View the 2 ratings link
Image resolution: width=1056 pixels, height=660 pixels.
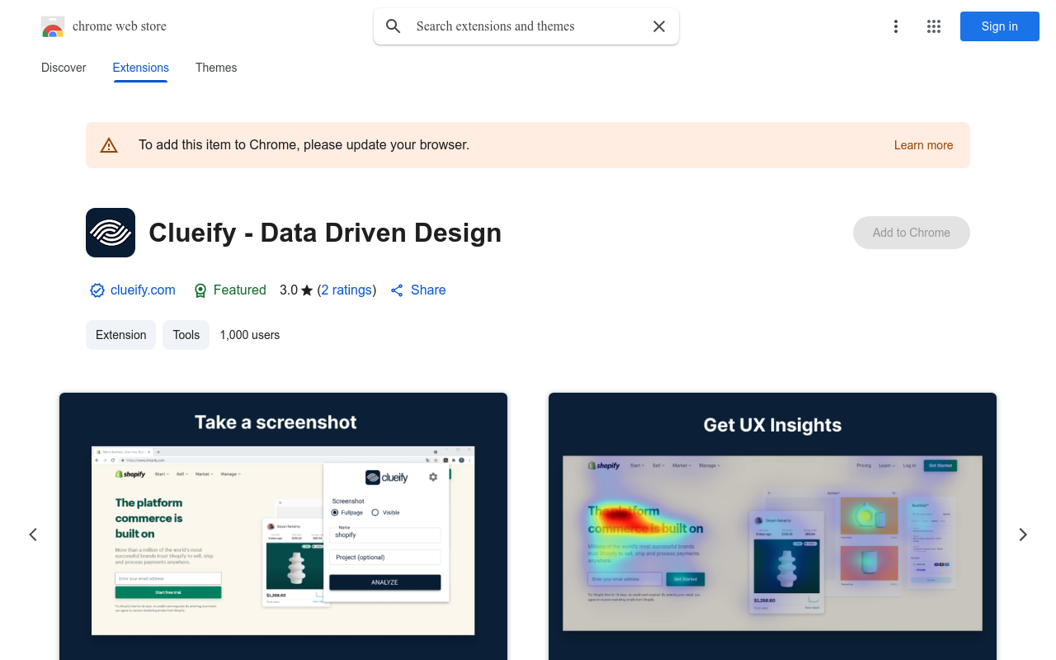tap(346, 290)
